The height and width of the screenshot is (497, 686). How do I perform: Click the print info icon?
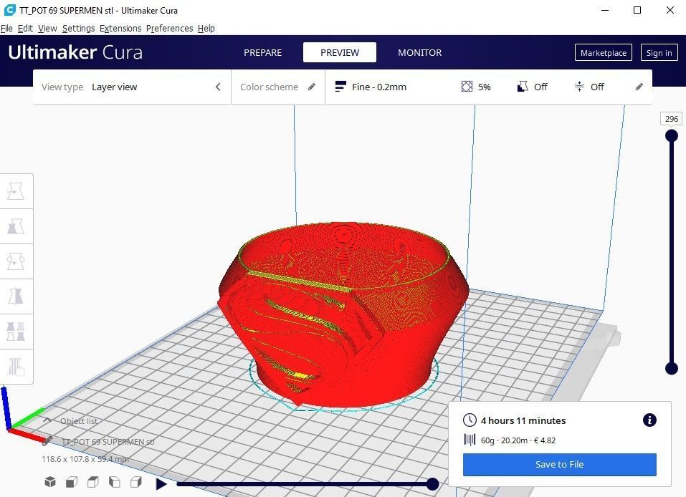649,420
